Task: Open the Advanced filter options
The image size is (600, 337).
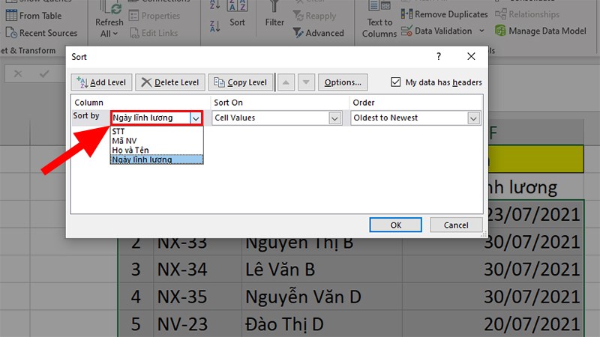Action: coord(318,33)
